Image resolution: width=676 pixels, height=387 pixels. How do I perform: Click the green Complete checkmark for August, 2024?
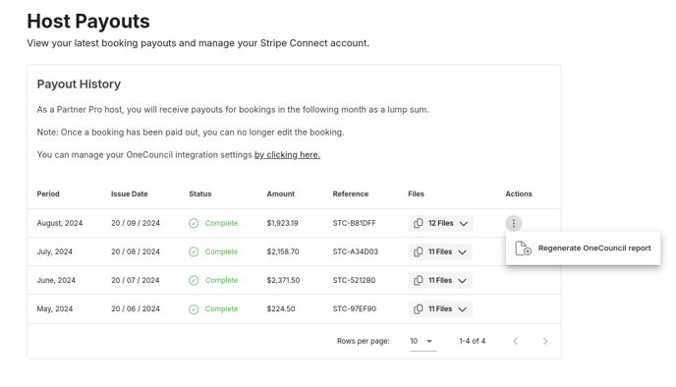[x=194, y=223]
